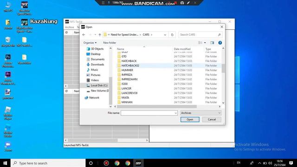Click the search magnifier icon
The width and height of the screenshot is (297, 167).
click(219, 35)
